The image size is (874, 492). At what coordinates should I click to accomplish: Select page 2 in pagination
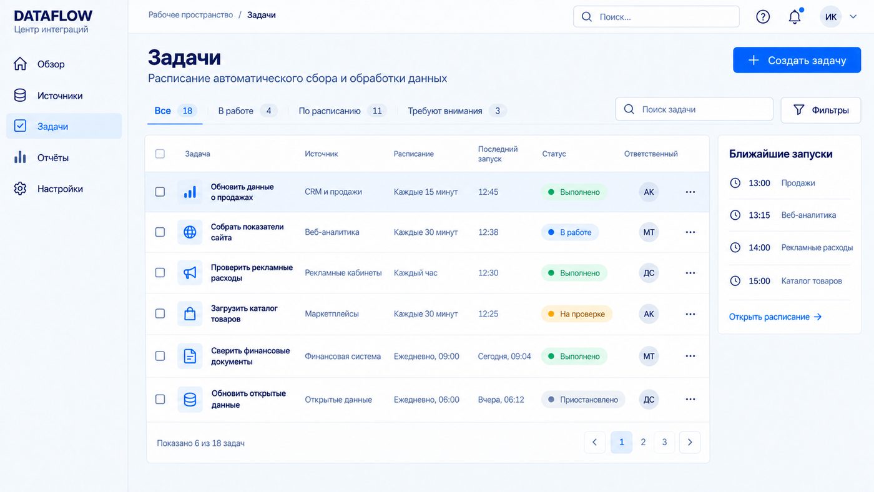point(643,442)
